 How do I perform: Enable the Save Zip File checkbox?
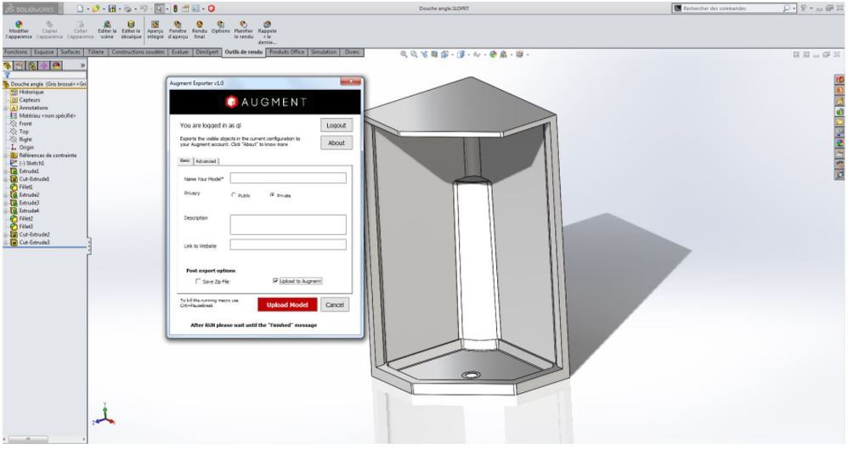point(198,281)
